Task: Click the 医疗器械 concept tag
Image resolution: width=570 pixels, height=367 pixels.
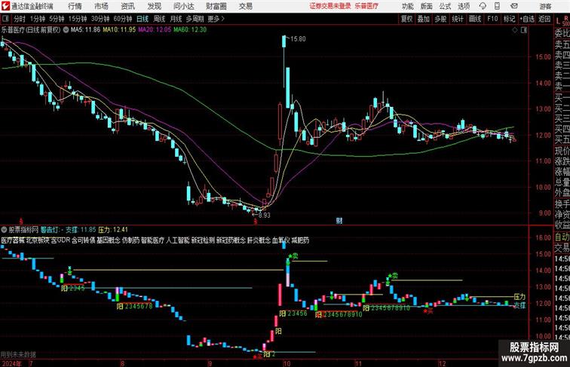Action: pos(13,240)
